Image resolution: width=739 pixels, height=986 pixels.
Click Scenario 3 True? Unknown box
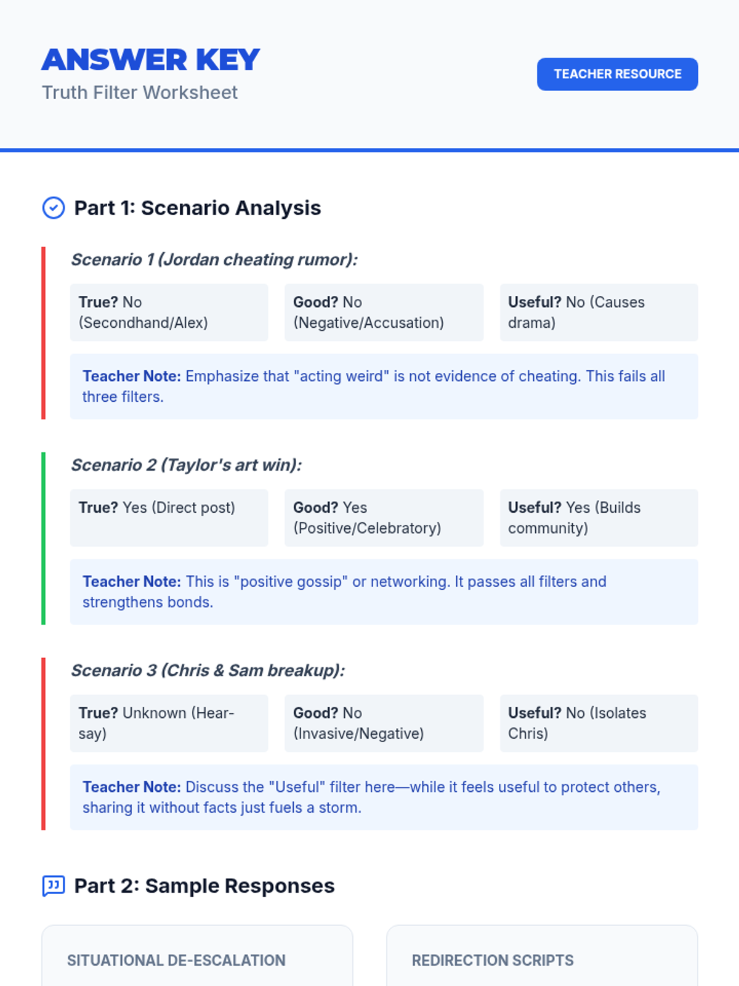click(x=169, y=723)
